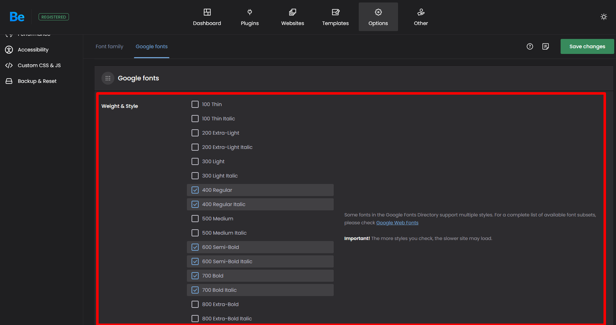
Task: Open the Templates menu label
Action: click(336, 23)
